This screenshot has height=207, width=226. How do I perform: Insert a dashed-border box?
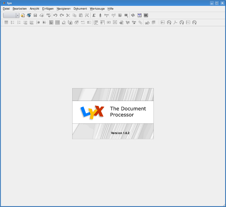(115, 22)
